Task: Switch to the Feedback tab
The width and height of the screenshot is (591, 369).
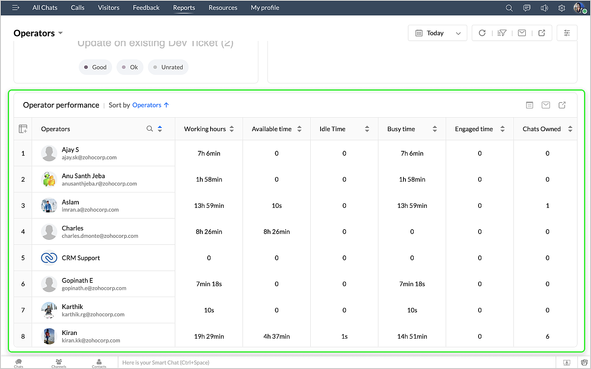Action: click(x=146, y=8)
